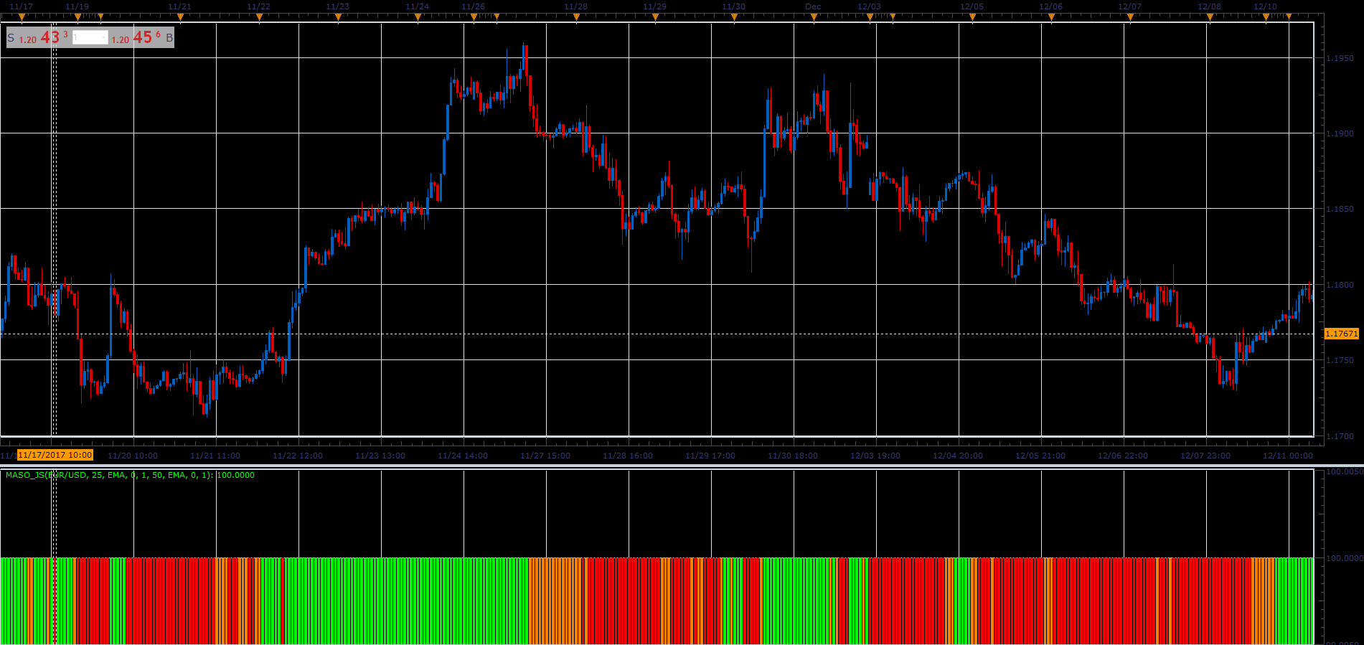Screen dimensions: 1364x645
Task: Click the MASO_JS indicator label
Action: point(130,475)
